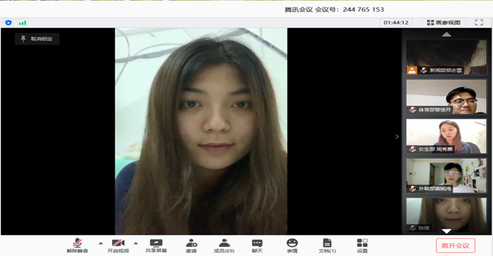Collapse the participant sidebar chevron

point(397,137)
